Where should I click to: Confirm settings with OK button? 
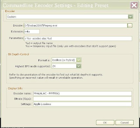click(105, 122)
